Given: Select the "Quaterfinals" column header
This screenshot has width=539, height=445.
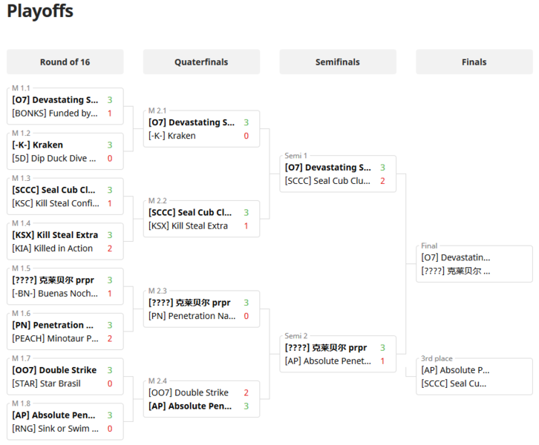Looking at the screenshot, I should click(201, 62).
